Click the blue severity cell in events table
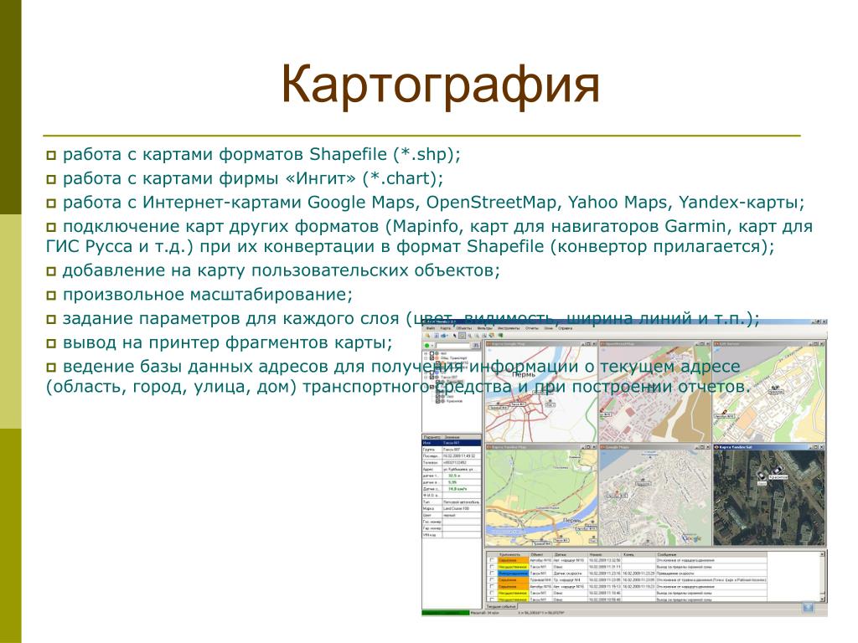 [514, 574]
